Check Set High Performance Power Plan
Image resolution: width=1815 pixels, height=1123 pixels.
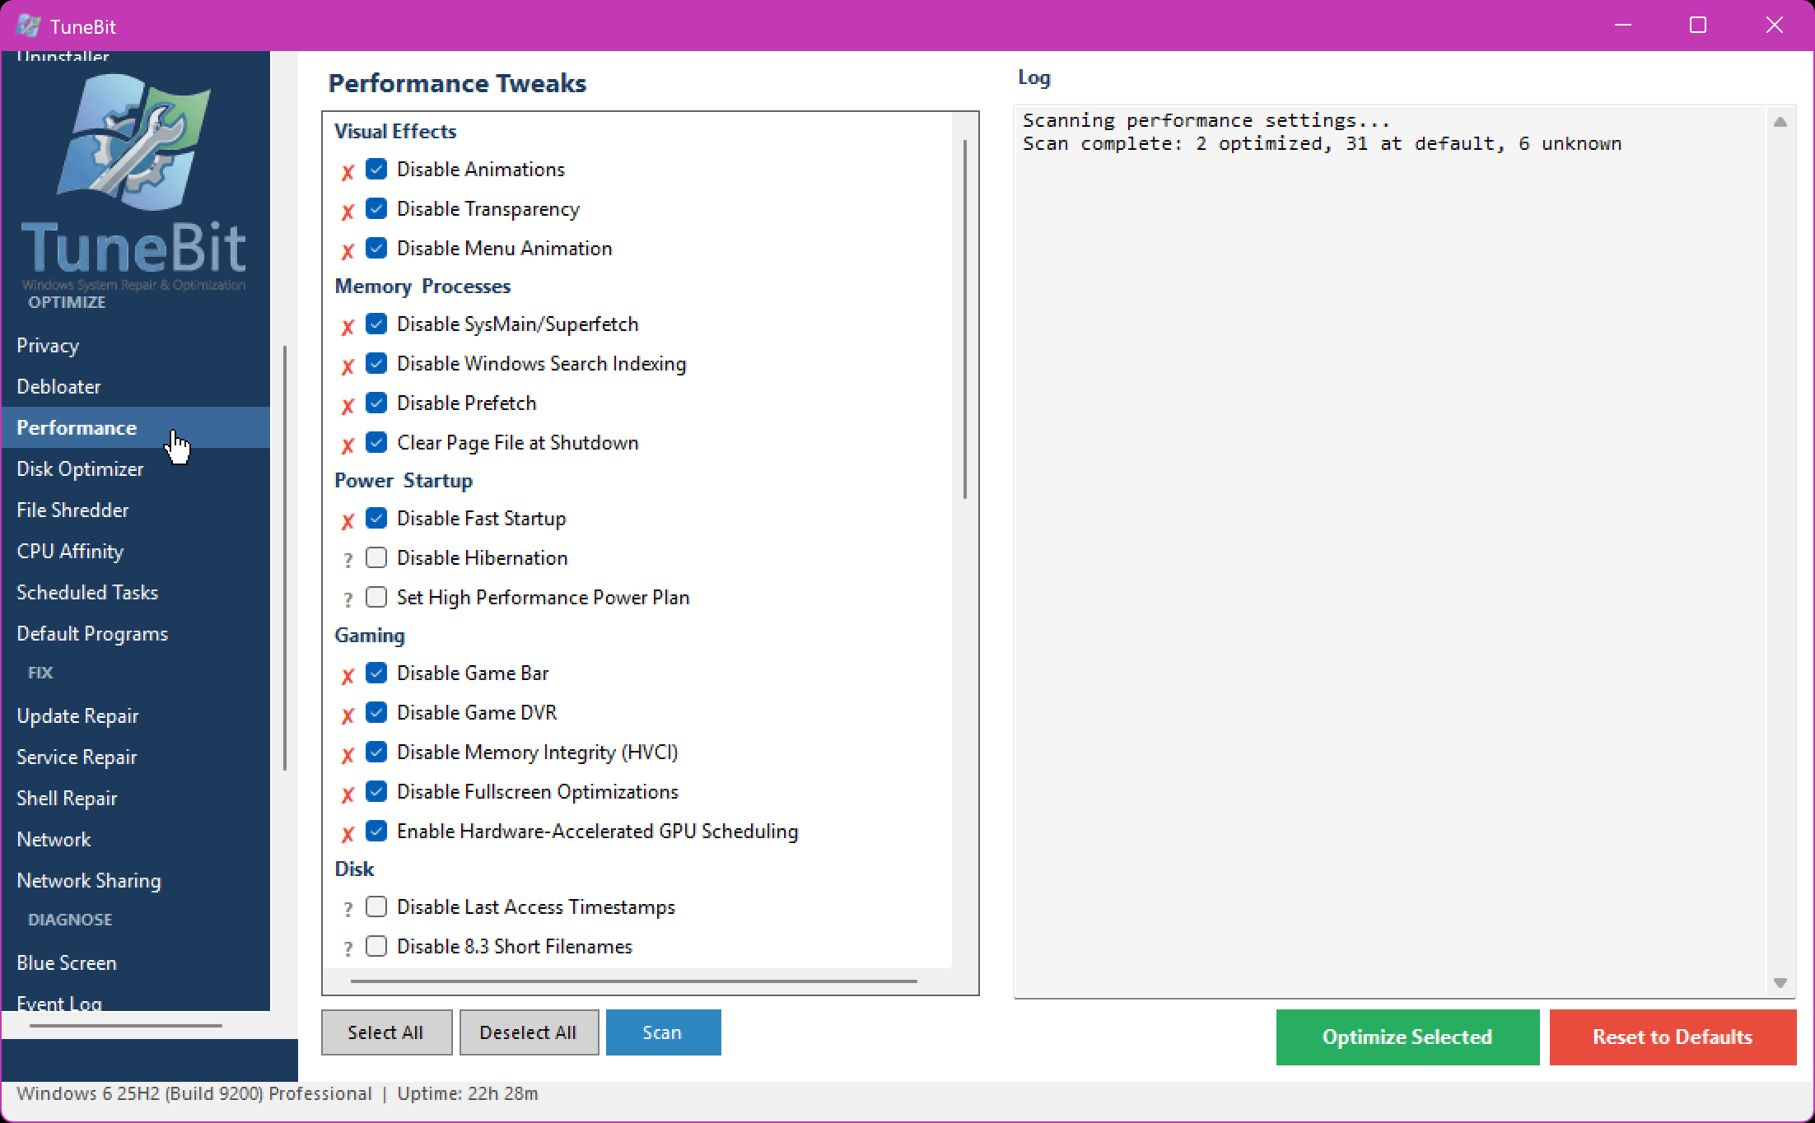coord(376,597)
